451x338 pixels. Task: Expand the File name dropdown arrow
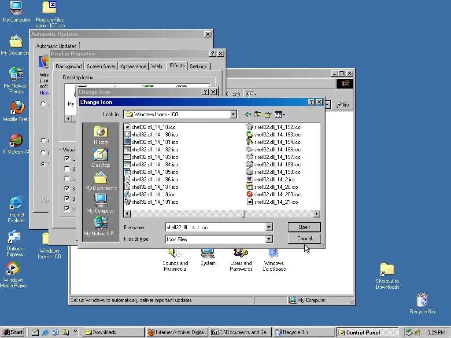269,227
